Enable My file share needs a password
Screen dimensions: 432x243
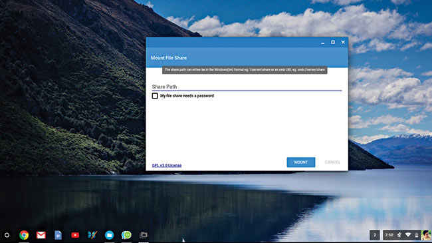click(155, 96)
